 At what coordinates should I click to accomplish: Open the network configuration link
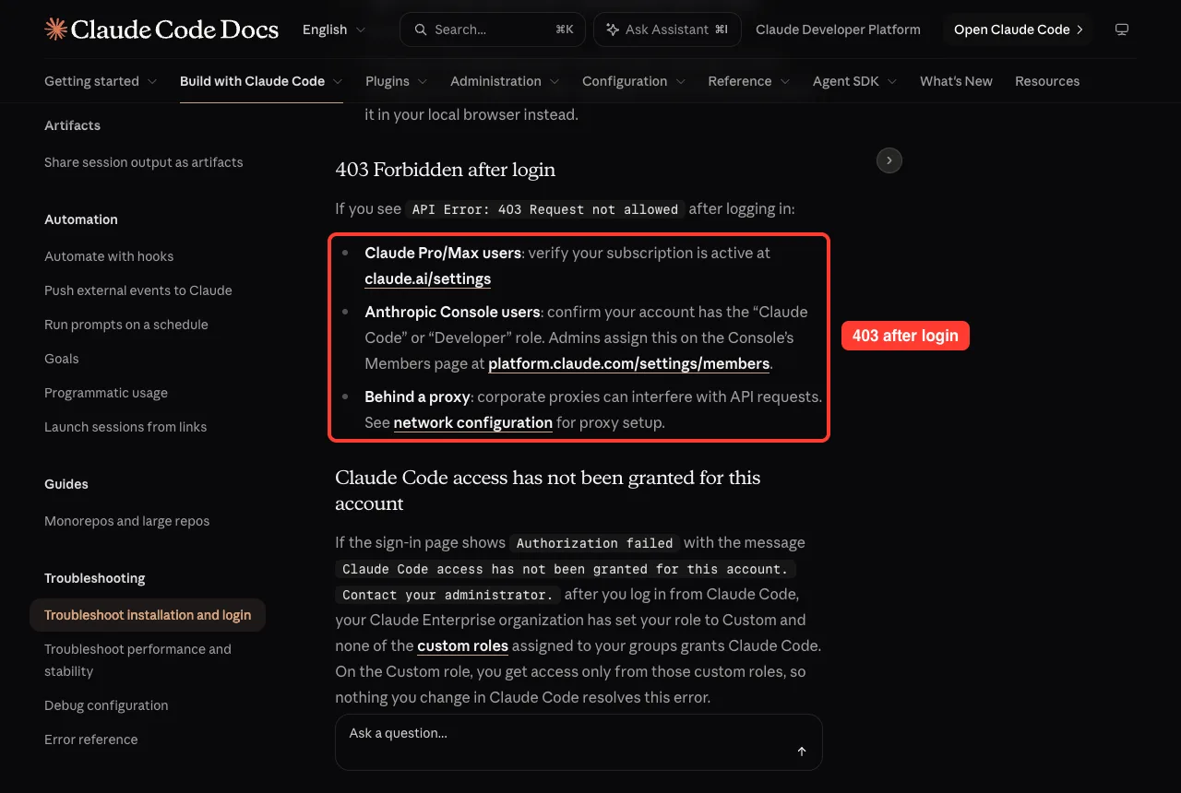[x=473, y=422]
